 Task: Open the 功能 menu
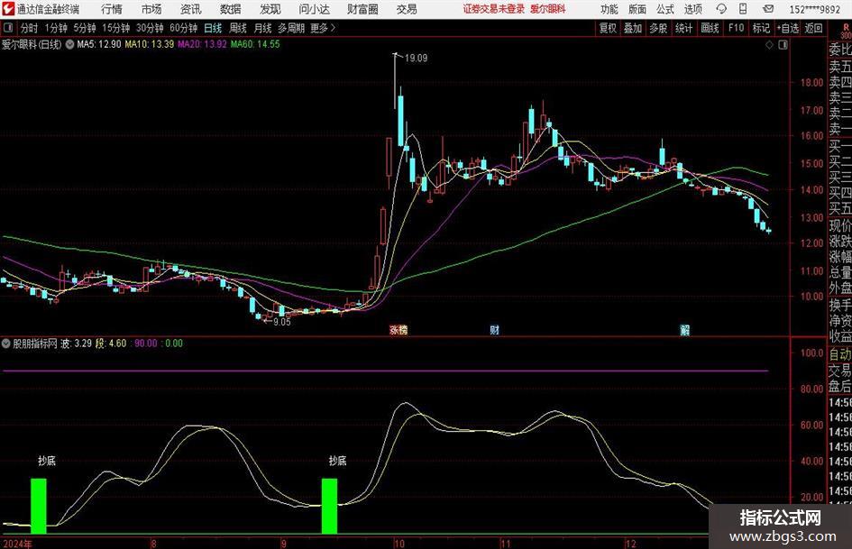[609, 9]
